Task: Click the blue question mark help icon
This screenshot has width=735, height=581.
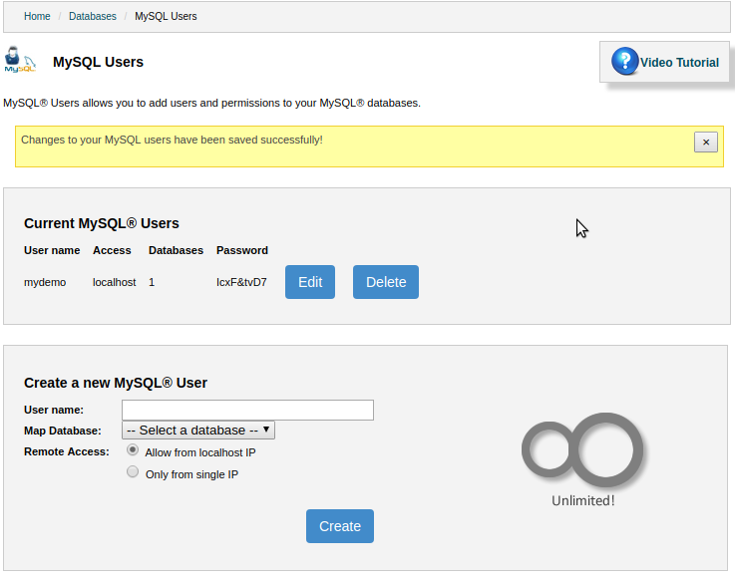Action: click(x=624, y=62)
